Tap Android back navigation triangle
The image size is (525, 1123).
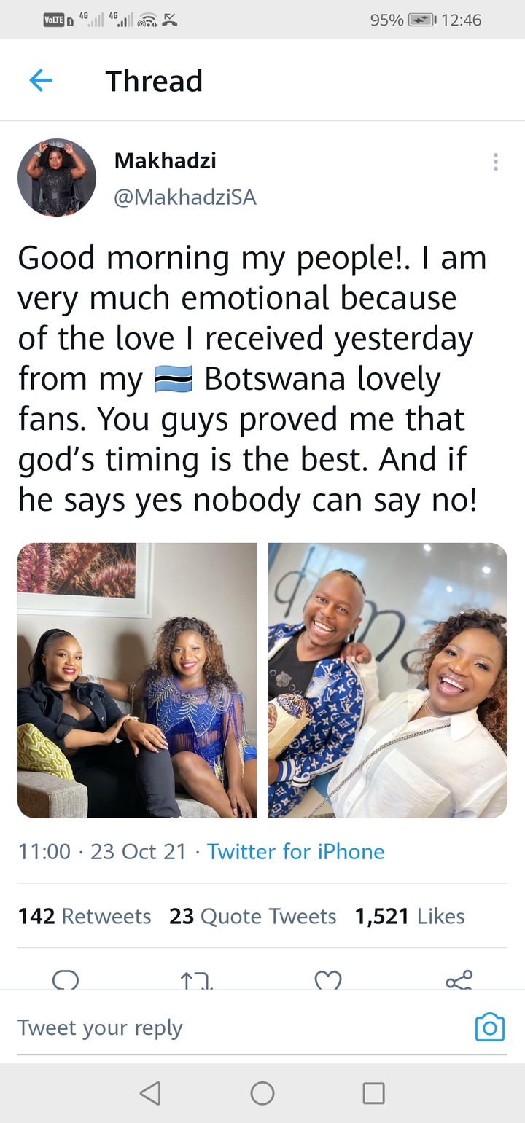(150, 1092)
